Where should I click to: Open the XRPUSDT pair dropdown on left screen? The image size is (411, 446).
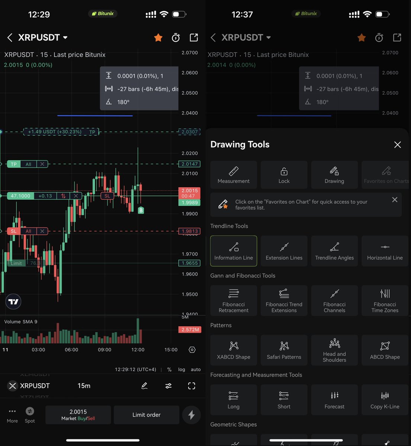[x=43, y=38]
